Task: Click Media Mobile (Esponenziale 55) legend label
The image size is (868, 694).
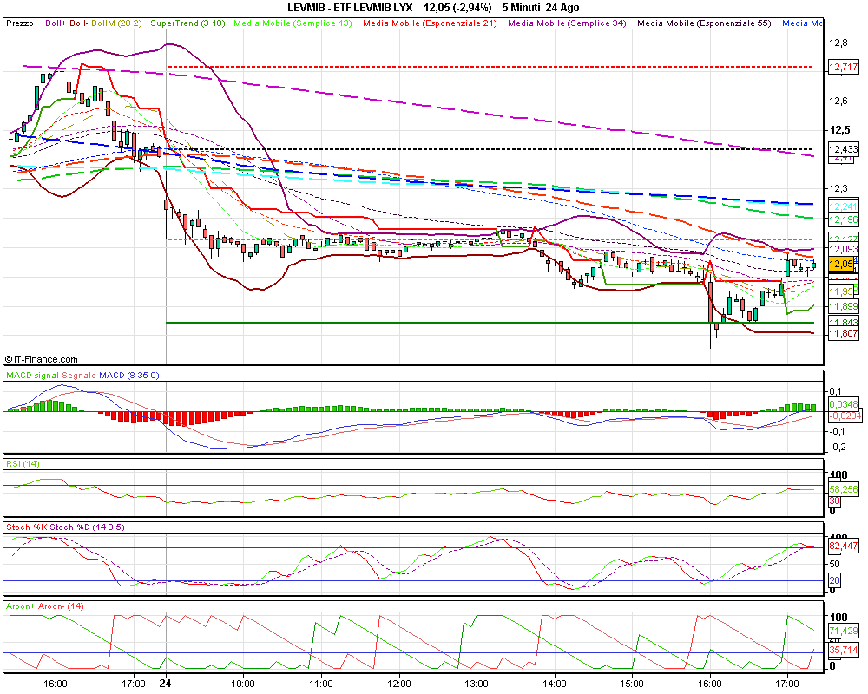Action: coord(704,23)
